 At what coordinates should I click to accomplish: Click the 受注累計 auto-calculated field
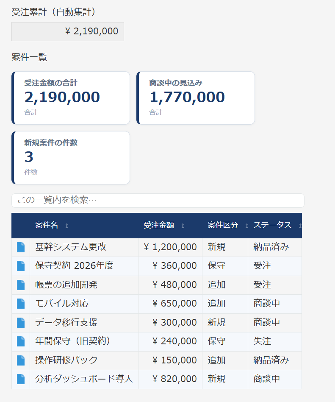coord(68,31)
